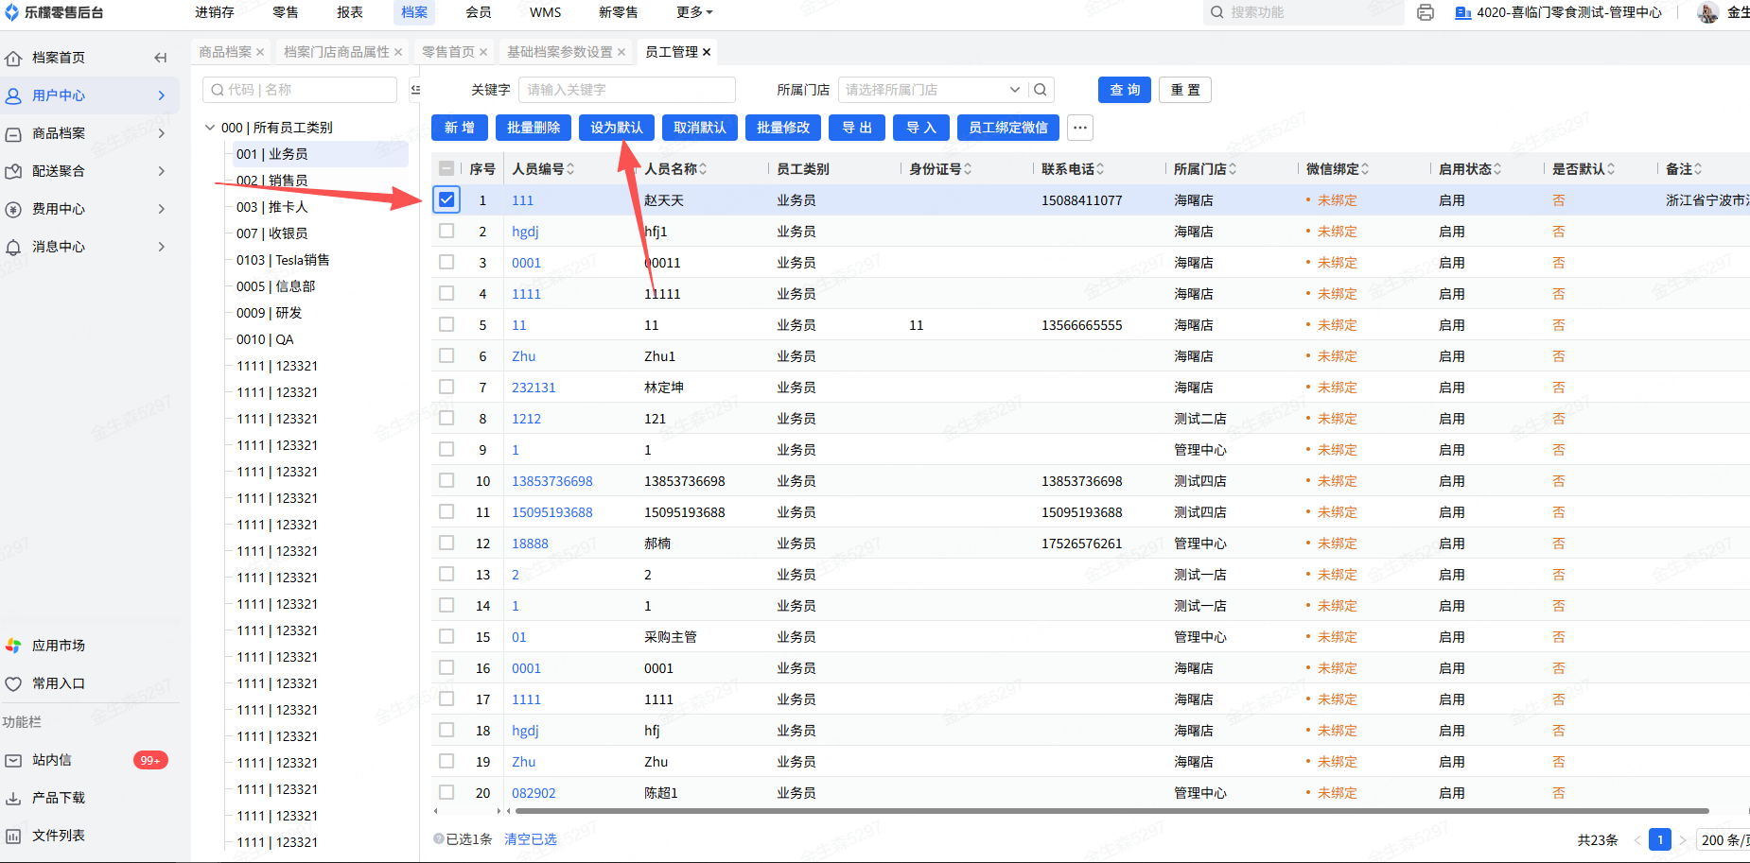
Task: Expand the 更多 menu in top navigation
Action: pyautogui.click(x=694, y=12)
